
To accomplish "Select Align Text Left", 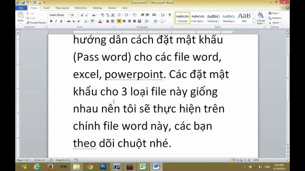I will click(119, 21).
